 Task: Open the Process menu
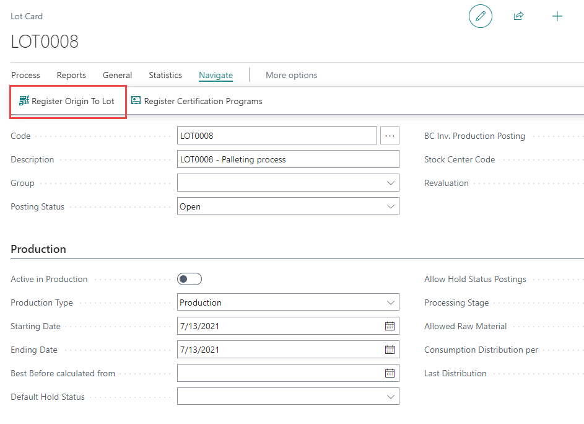click(25, 75)
